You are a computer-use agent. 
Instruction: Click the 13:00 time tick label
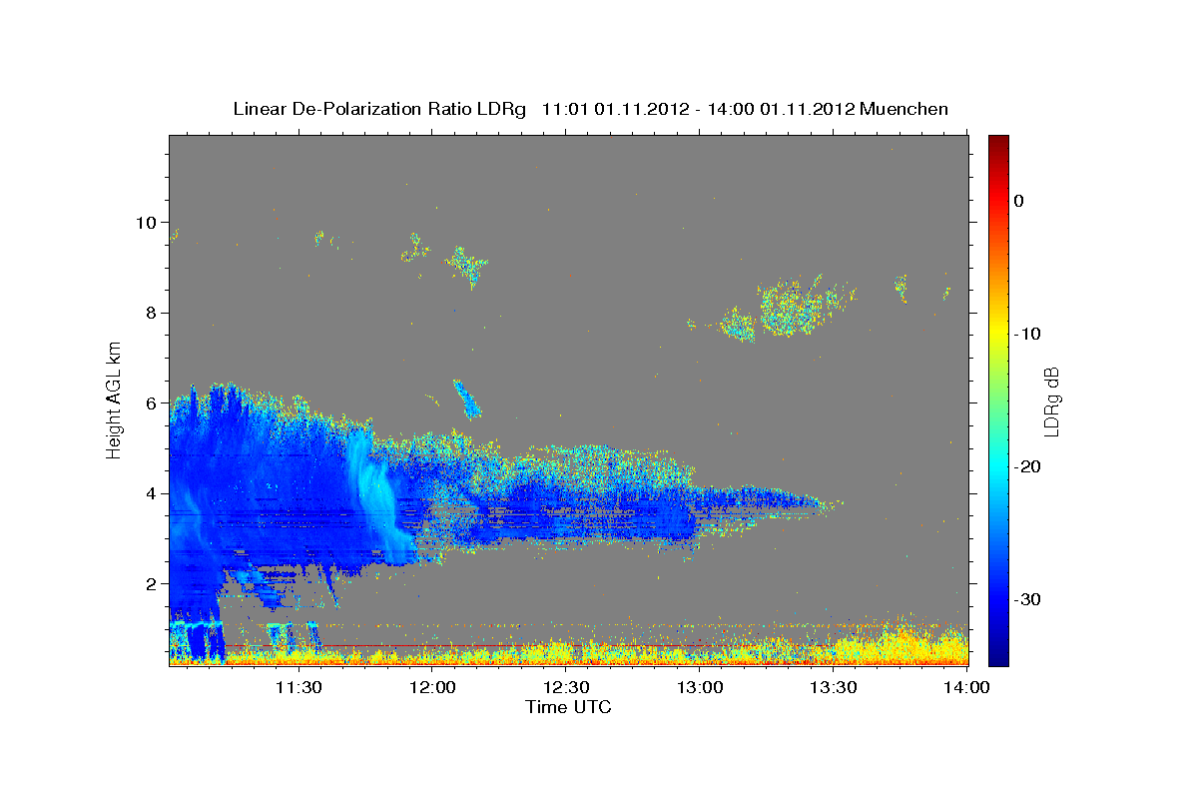coord(701,688)
